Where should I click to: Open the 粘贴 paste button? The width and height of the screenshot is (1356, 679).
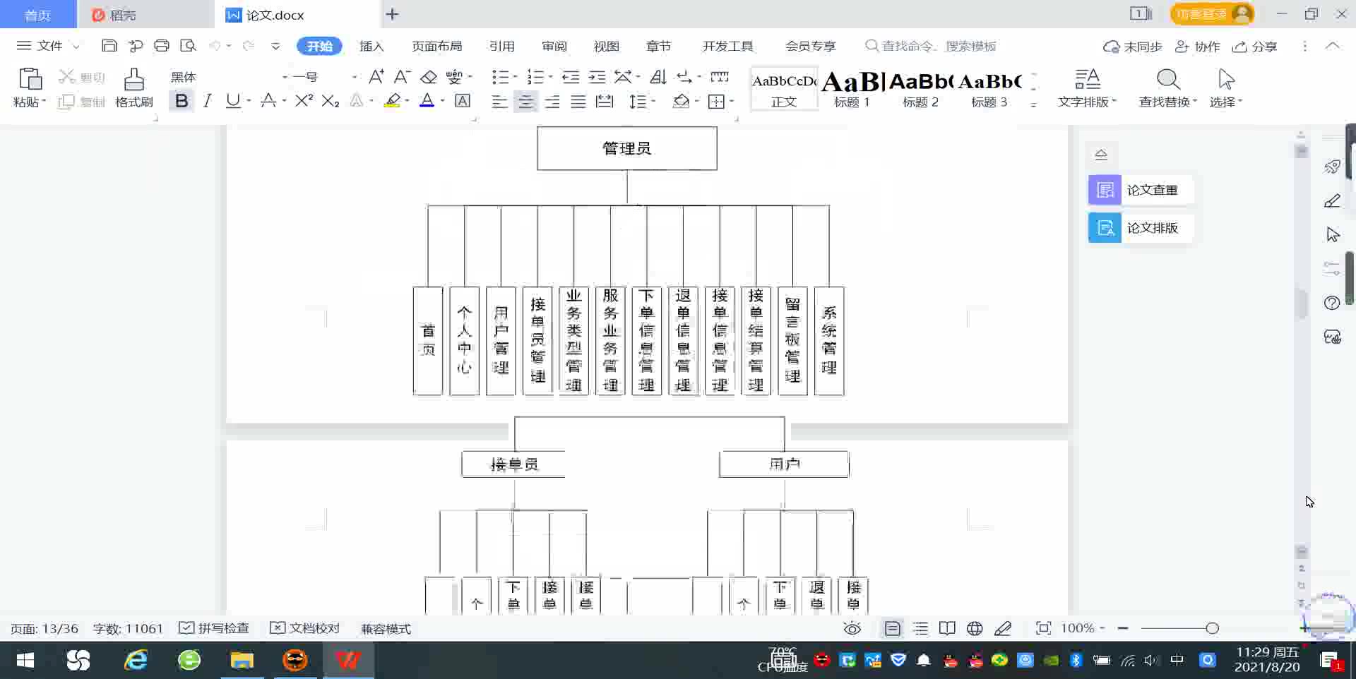pos(30,88)
